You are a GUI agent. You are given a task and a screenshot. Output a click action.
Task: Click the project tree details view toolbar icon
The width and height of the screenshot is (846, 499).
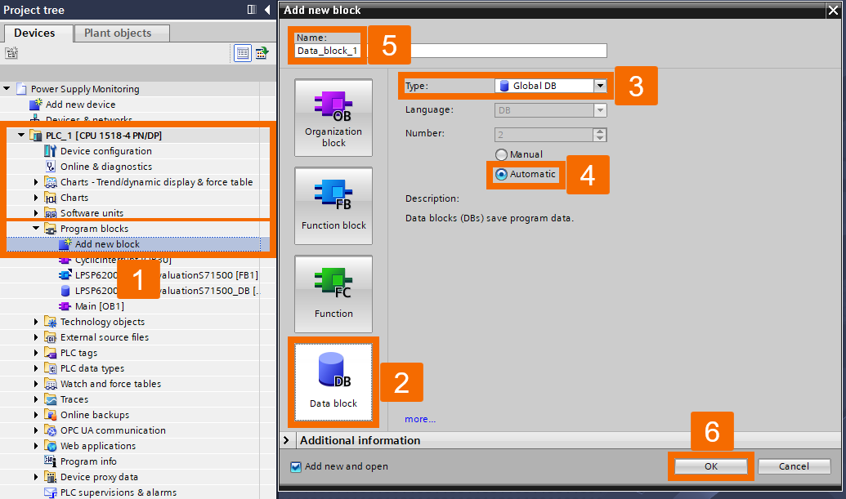click(243, 53)
